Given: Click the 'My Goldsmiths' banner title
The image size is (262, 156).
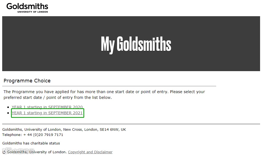Looking at the screenshot, I should coord(136,44).
